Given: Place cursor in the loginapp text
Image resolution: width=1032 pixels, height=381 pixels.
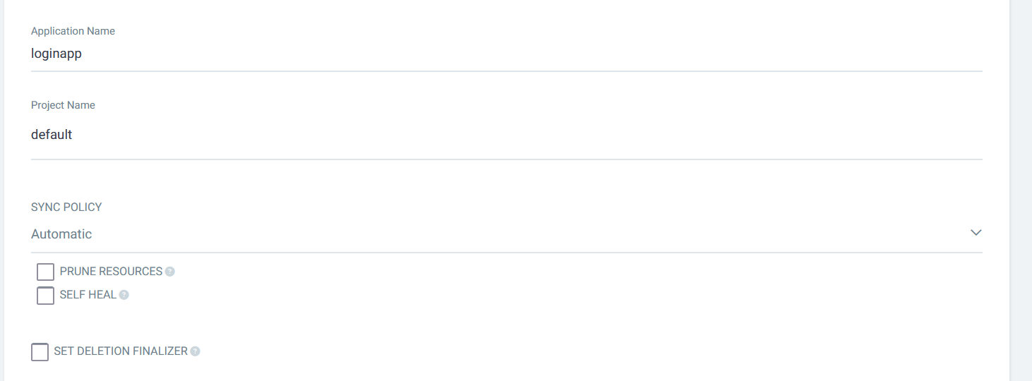Looking at the screenshot, I should [x=56, y=54].
